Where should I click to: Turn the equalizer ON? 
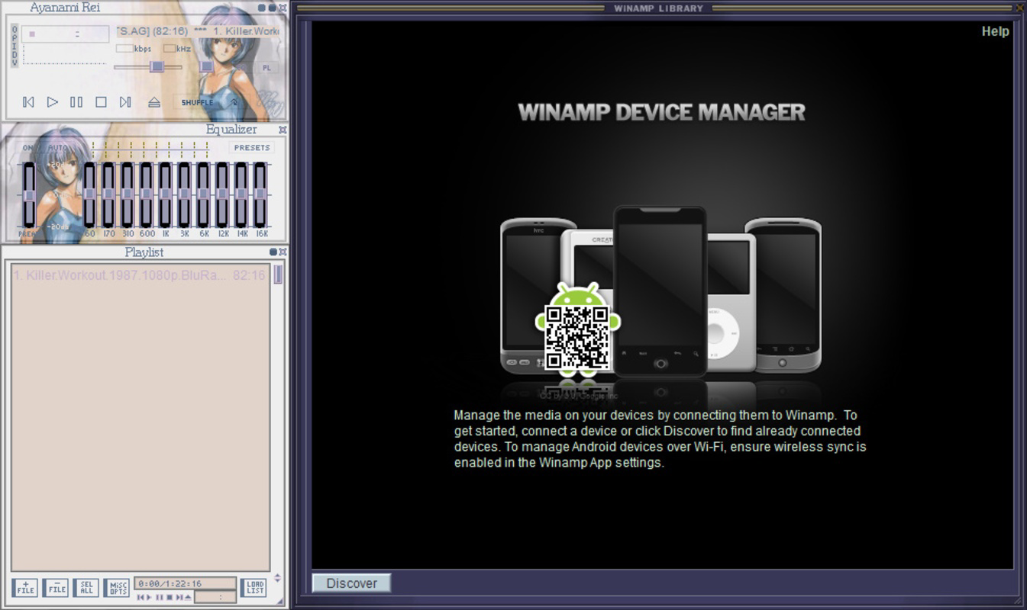pos(28,147)
